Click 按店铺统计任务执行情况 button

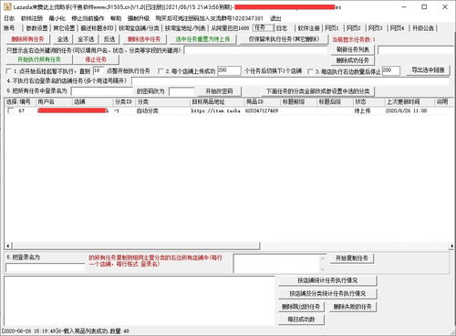tap(327, 280)
